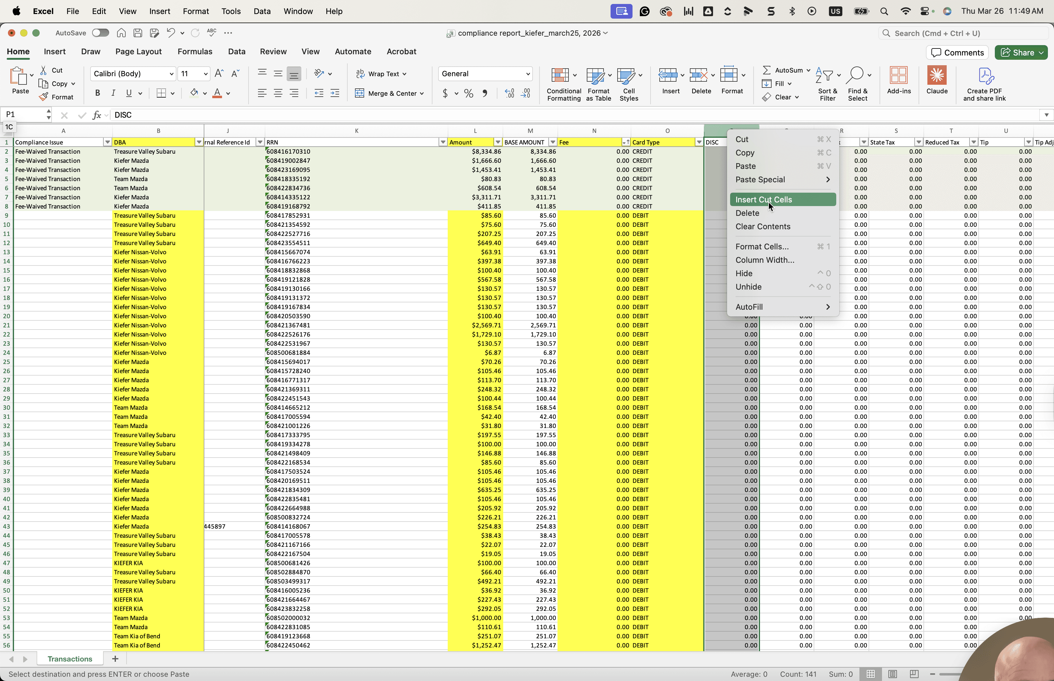Click the Italic formatting icon
The image size is (1054, 681).
113,93
